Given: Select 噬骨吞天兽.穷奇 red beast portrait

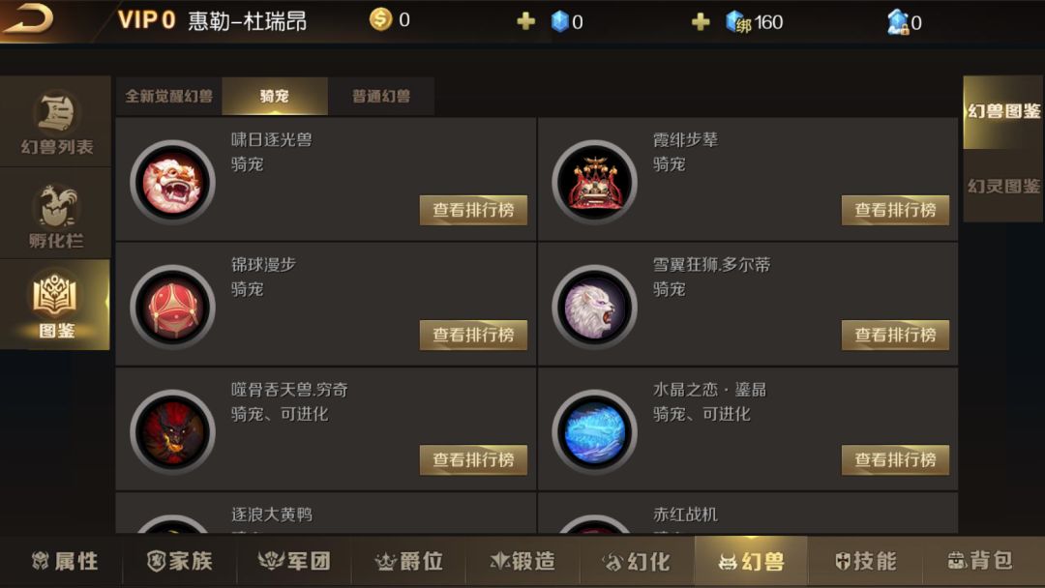Looking at the screenshot, I should click(172, 431).
